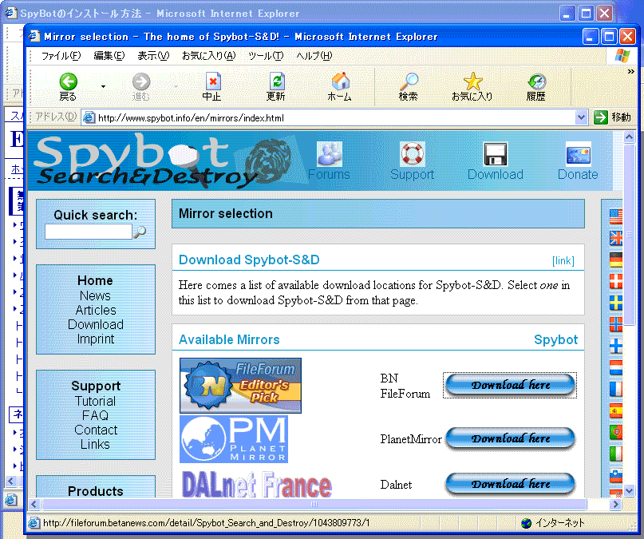644x539 pixels.
Task: Click the DALnet France logo
Action: (x=257, y=485)
